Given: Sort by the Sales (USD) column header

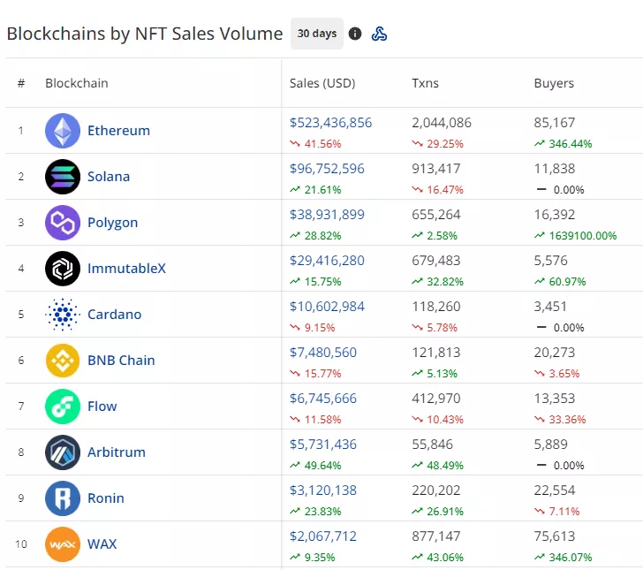Looking at the screenshot, I should pos(322,83).
